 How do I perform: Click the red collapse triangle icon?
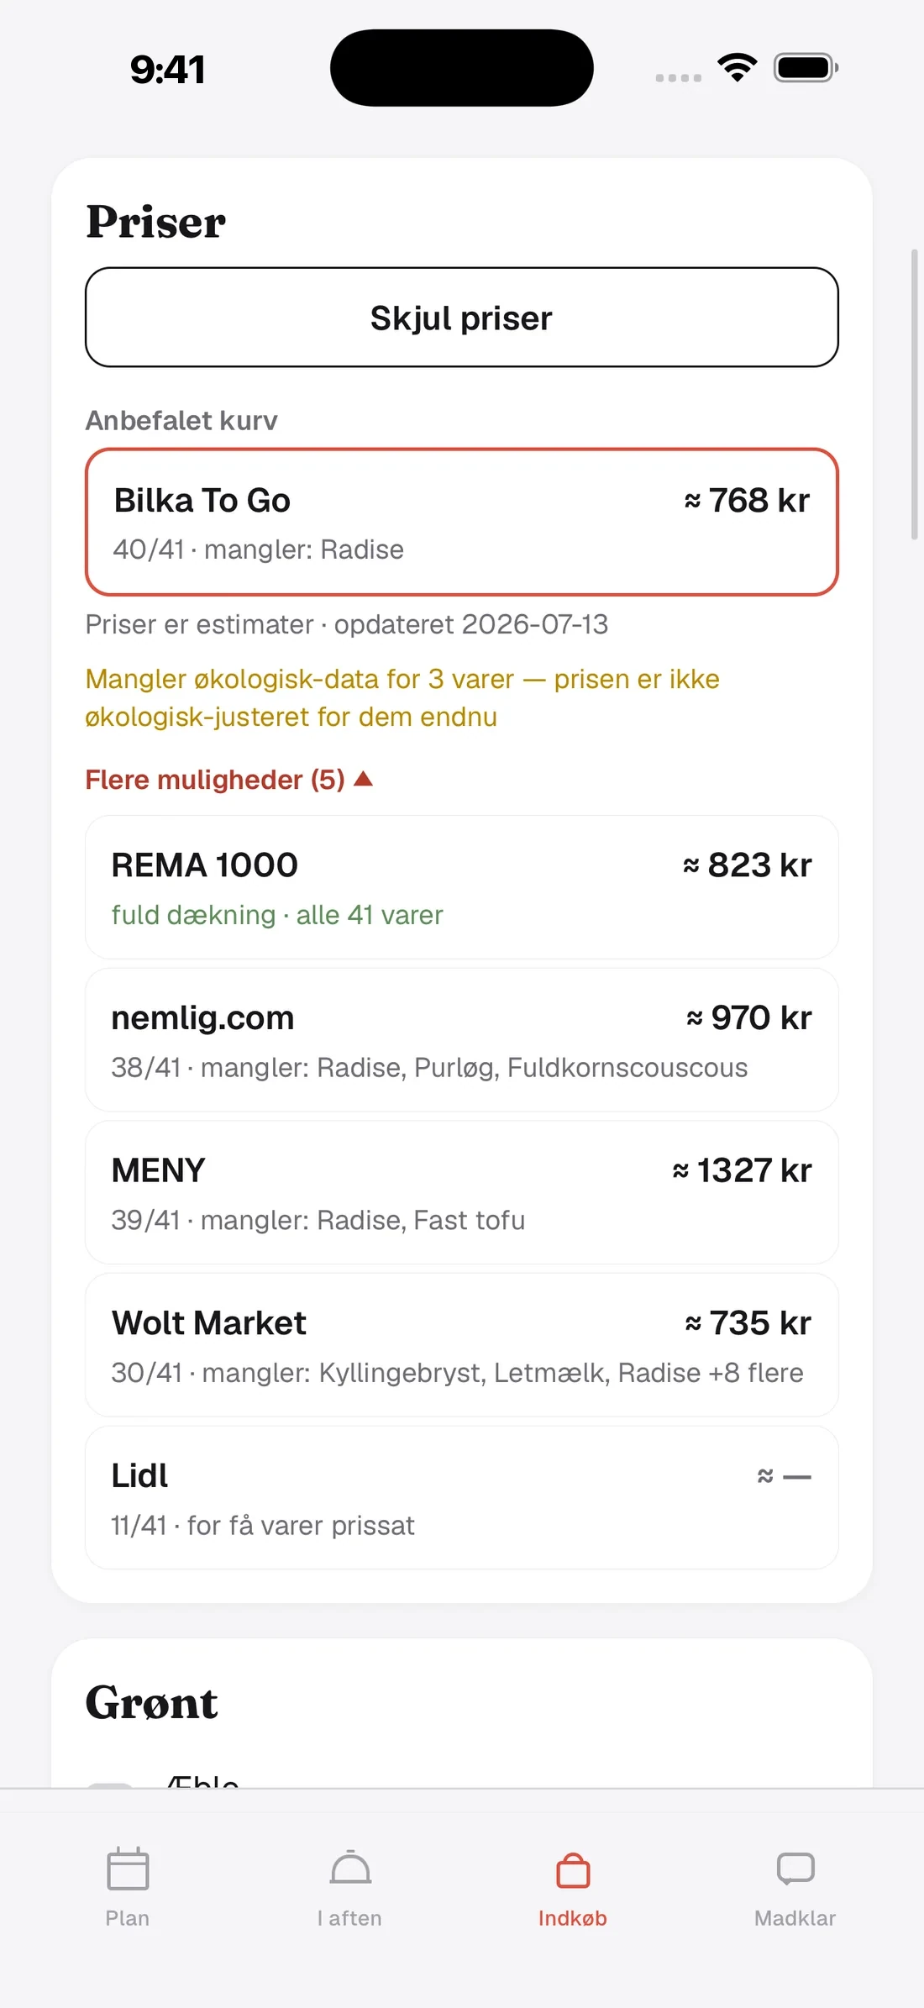[363, 779]
